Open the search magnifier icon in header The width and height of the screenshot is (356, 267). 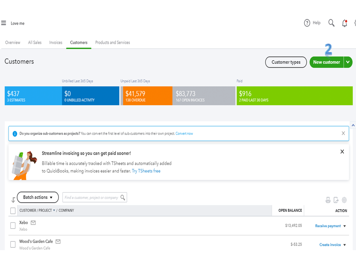[x=331, y=23]
